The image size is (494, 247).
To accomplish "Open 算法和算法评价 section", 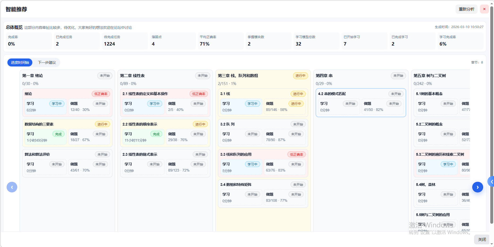I will [x=67, y=163].
